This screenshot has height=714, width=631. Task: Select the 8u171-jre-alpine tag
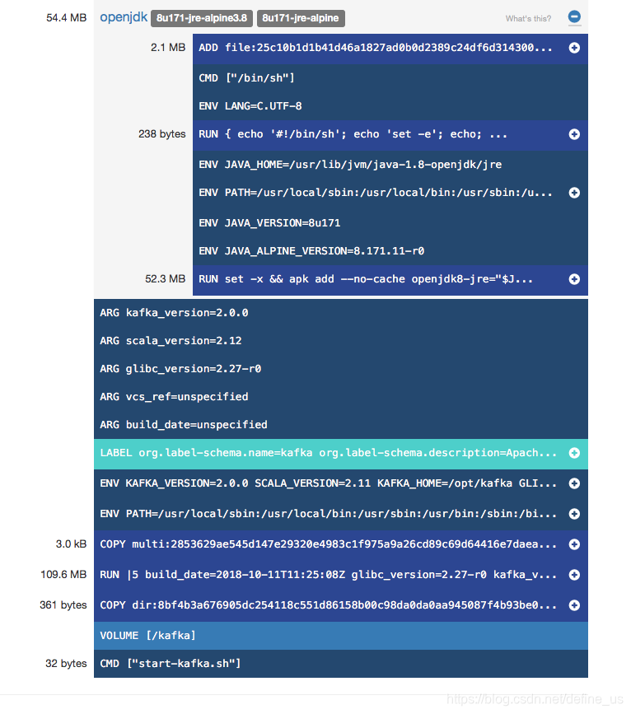tap(301, 18)
